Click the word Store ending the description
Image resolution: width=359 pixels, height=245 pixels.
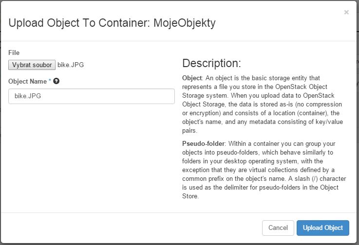pyautogui.click(x=190, y=196)
